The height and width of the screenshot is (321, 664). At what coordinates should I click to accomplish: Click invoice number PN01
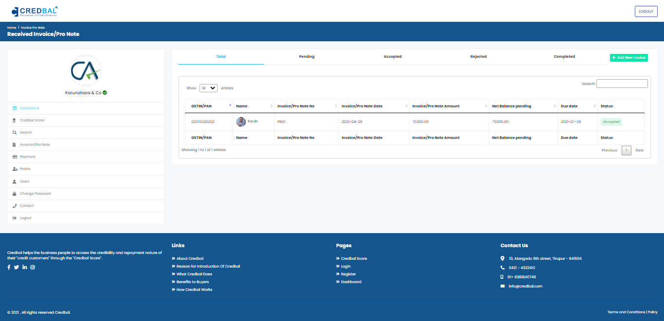282,122
